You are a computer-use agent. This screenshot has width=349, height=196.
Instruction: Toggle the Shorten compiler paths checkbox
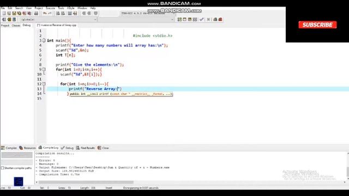pyautogui.click(x=2, y=168)
